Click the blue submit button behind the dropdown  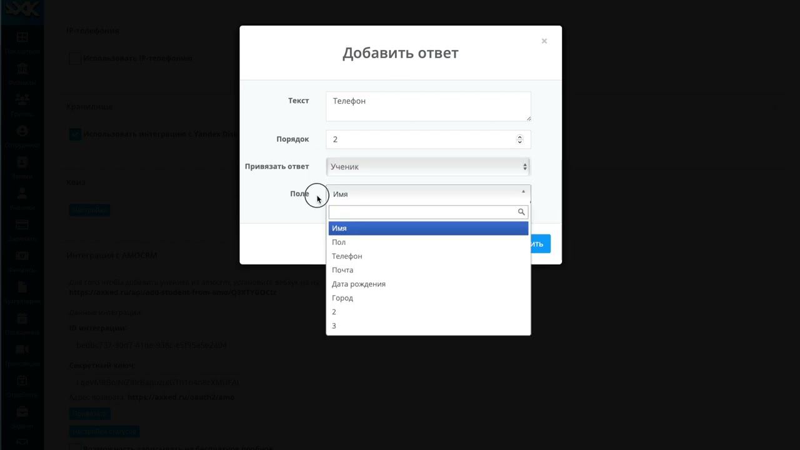click(x=540, y=244)
